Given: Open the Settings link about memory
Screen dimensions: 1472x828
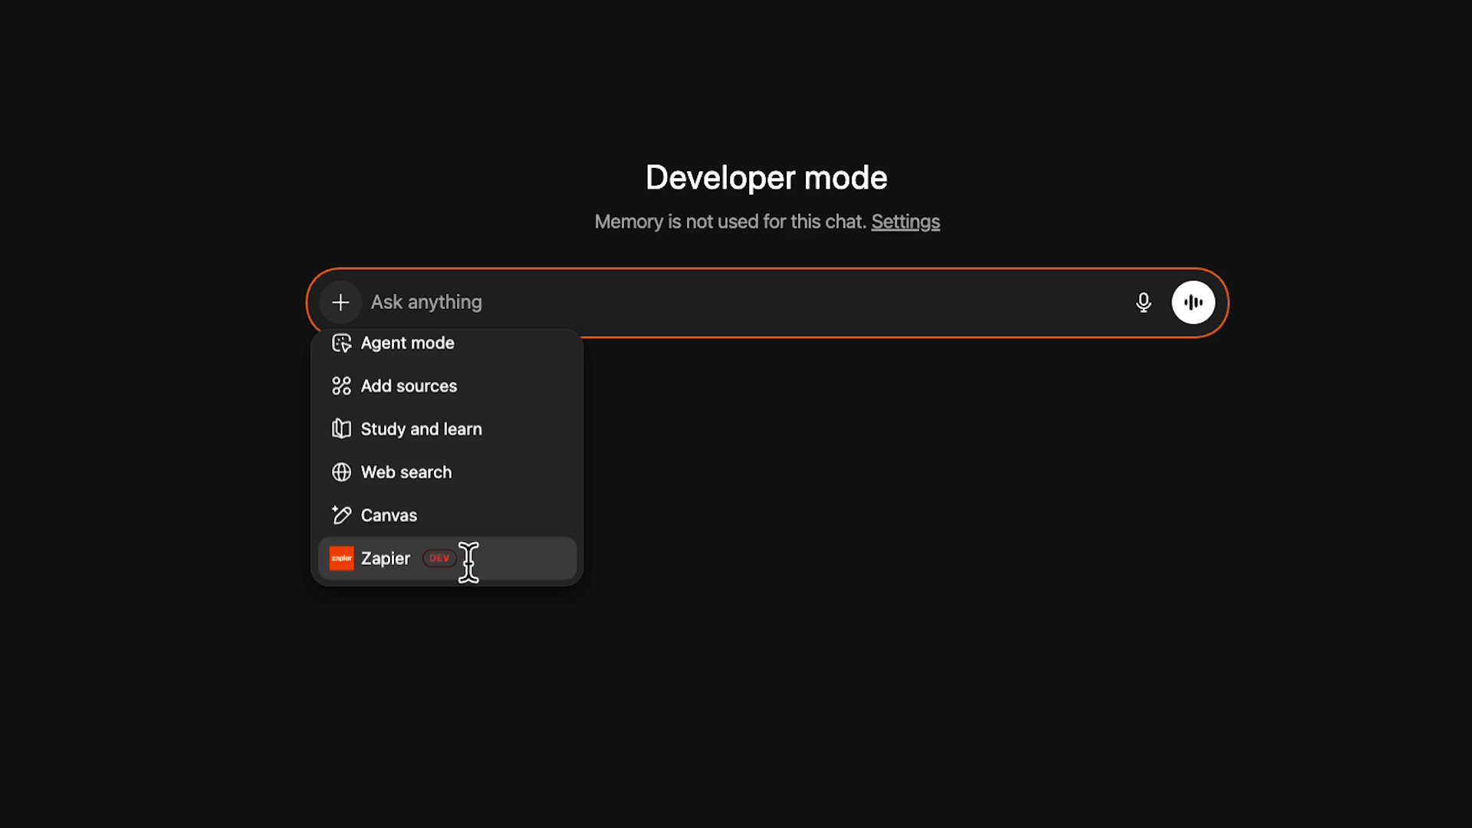Looking at the screenshot, I should (905, 222).
